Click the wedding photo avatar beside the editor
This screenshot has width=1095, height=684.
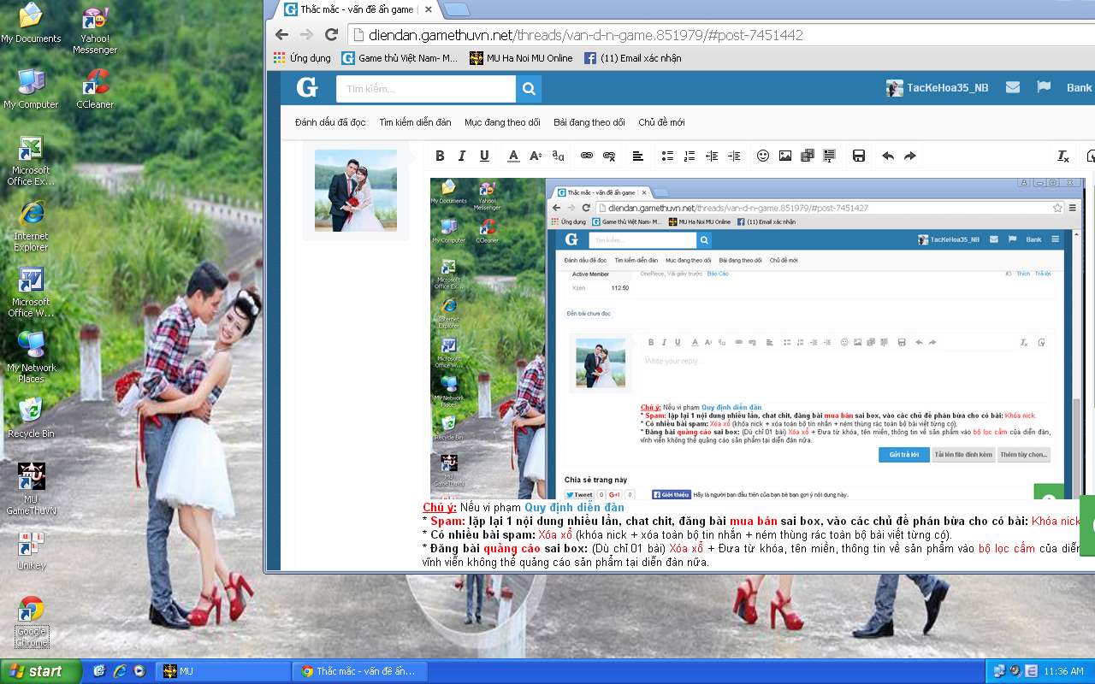point(356,191)
